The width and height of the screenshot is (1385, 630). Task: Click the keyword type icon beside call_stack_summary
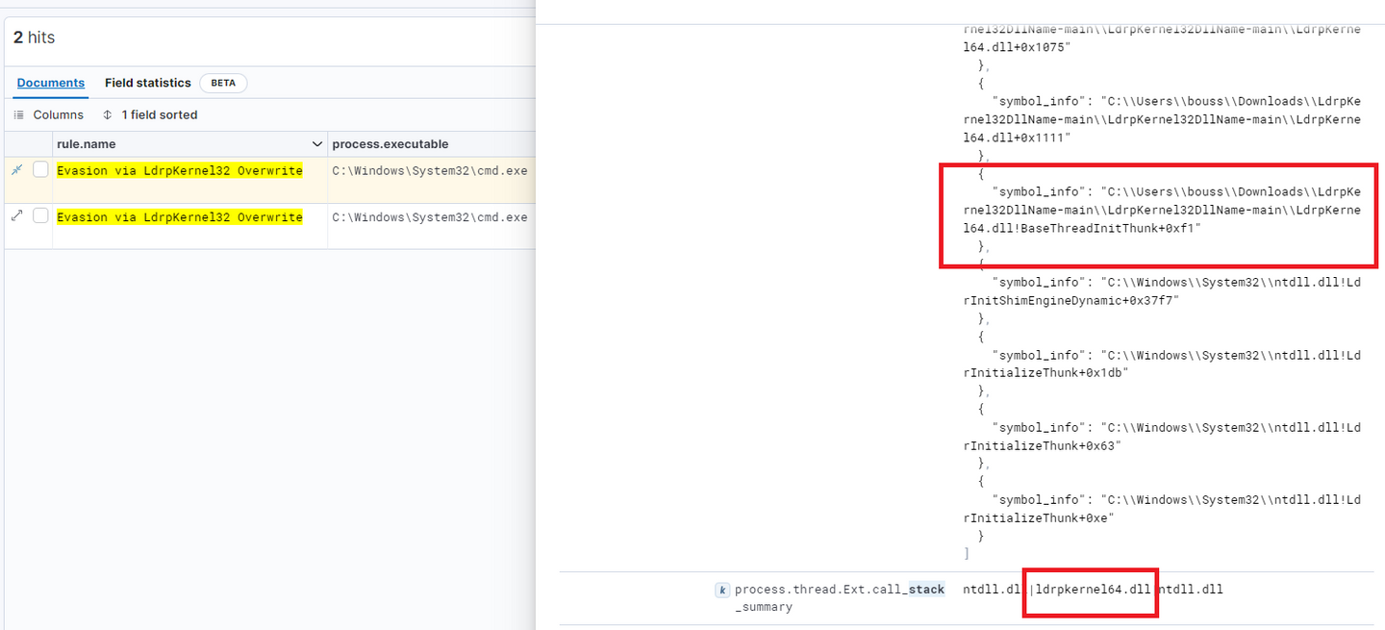point(721,590)
